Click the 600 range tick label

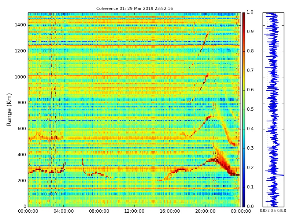(x=22, y=129)
